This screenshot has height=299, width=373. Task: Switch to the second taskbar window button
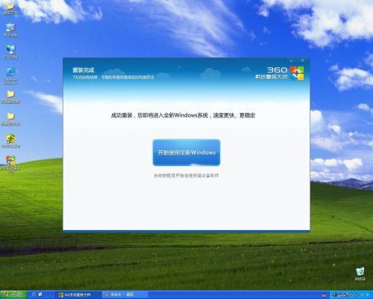point(125,295)
